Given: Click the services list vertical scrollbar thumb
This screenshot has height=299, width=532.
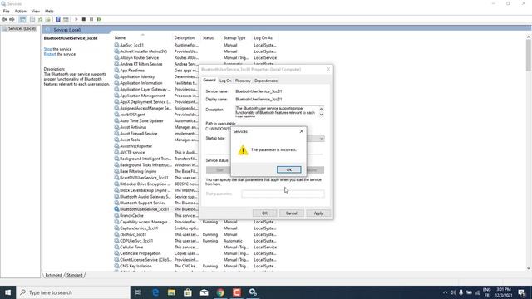Looking at the screenshot, I should [x=529, y=56].
